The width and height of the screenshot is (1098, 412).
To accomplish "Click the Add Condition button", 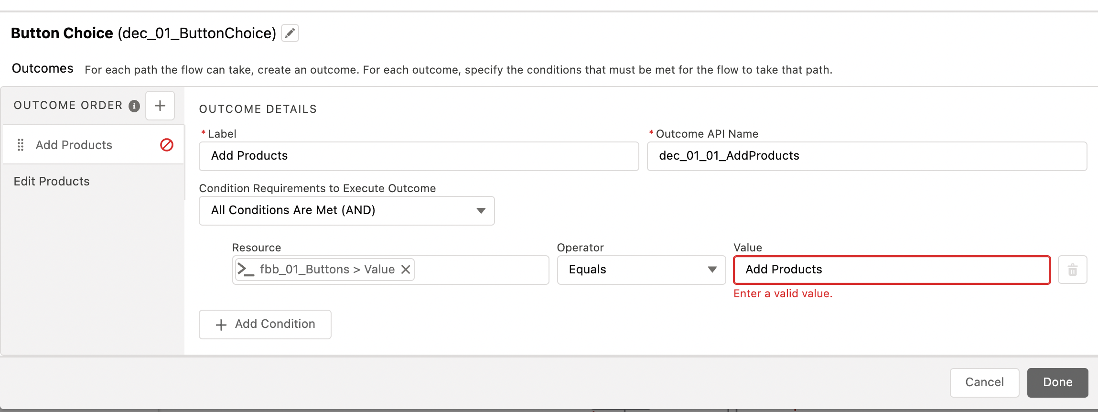I will (265, 324).
